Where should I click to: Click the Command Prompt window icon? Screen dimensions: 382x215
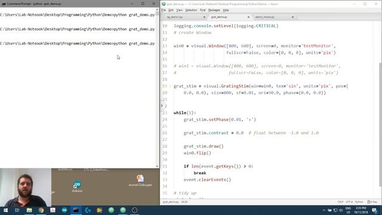click(x=4, y=4)
